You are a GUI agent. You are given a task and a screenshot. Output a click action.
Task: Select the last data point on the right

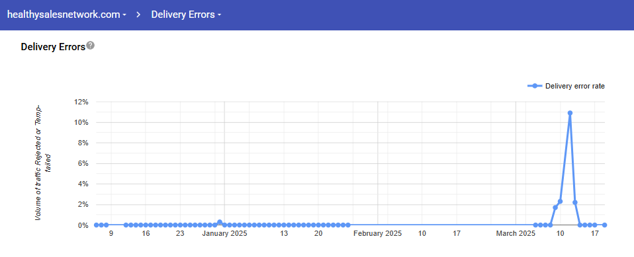[604, 225]
